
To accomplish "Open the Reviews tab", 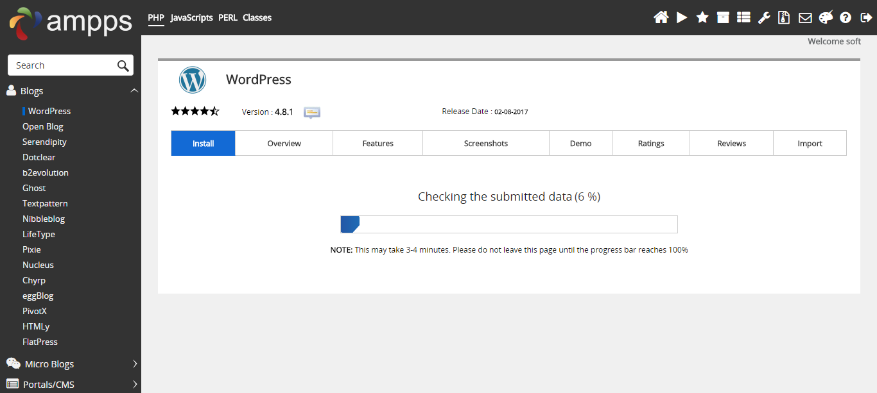I will pos(732,144).
